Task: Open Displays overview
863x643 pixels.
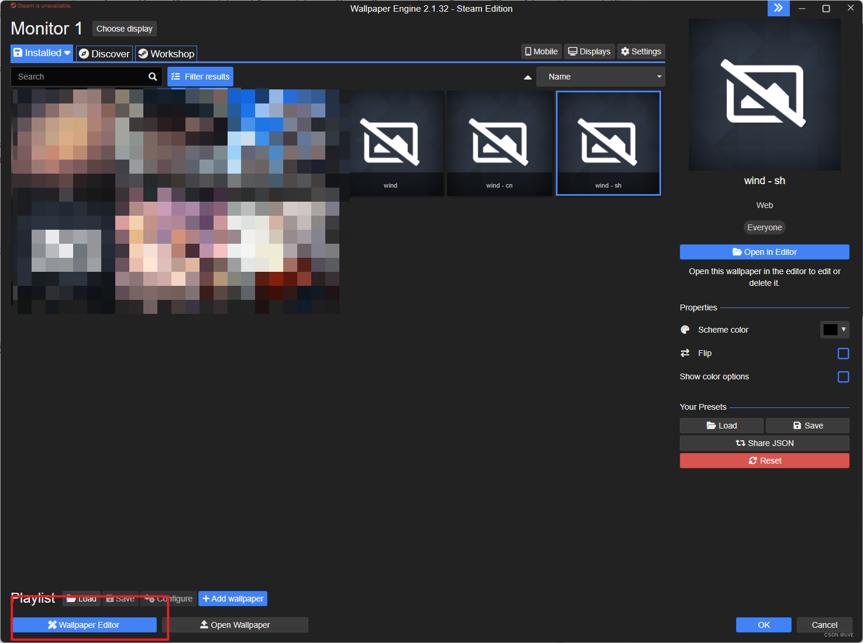Action: [589, 51]
